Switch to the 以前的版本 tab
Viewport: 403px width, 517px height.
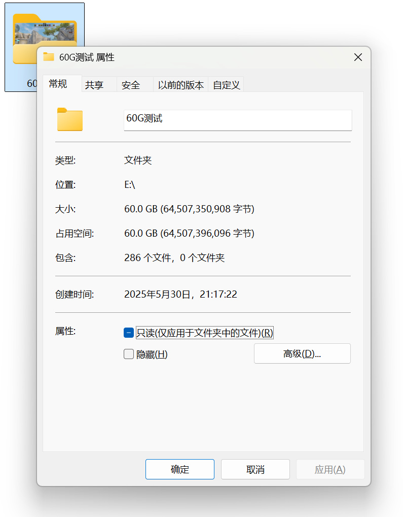(x=180, y=85)
